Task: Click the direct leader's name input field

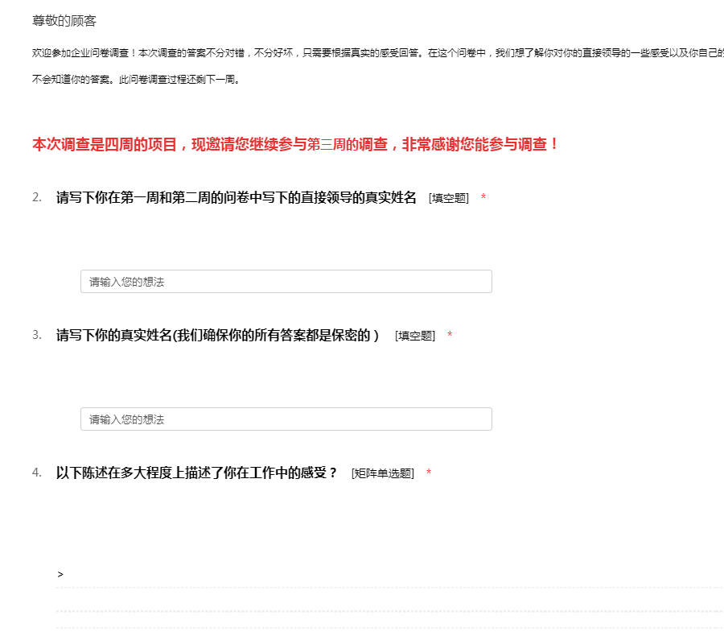Action: (x=286, y=282)
